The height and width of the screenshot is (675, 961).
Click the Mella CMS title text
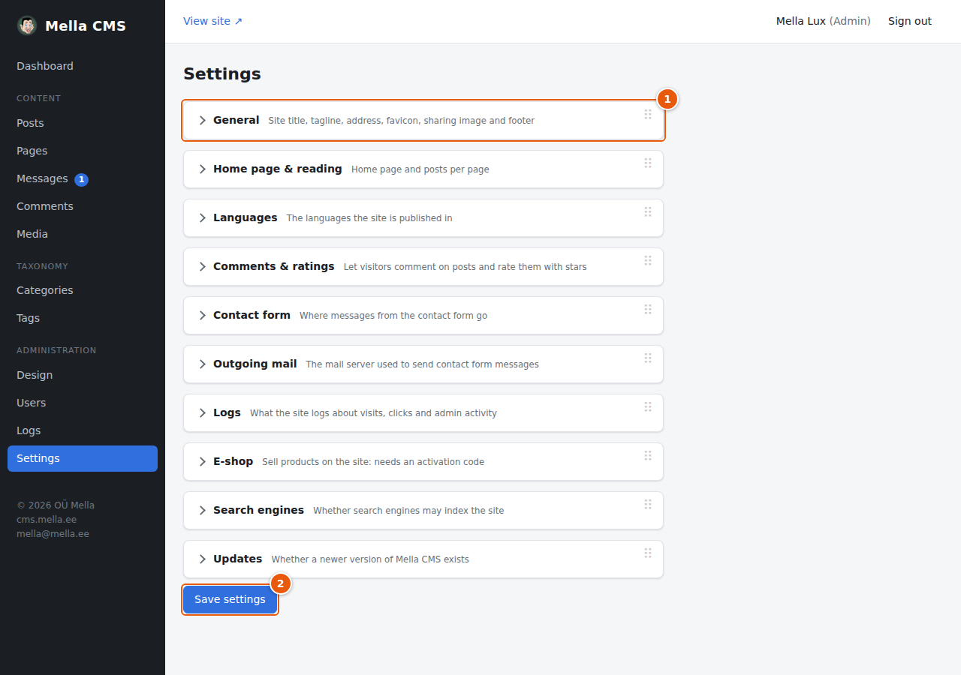point(86,26)
